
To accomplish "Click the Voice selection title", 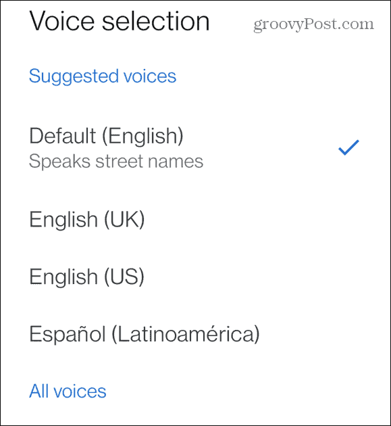I will [120, 21].
